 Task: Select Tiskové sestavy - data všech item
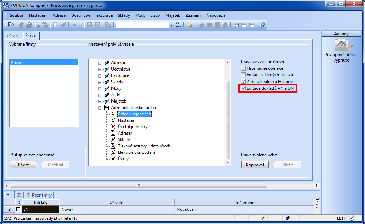pyautogui.click(x=144, y=146)
